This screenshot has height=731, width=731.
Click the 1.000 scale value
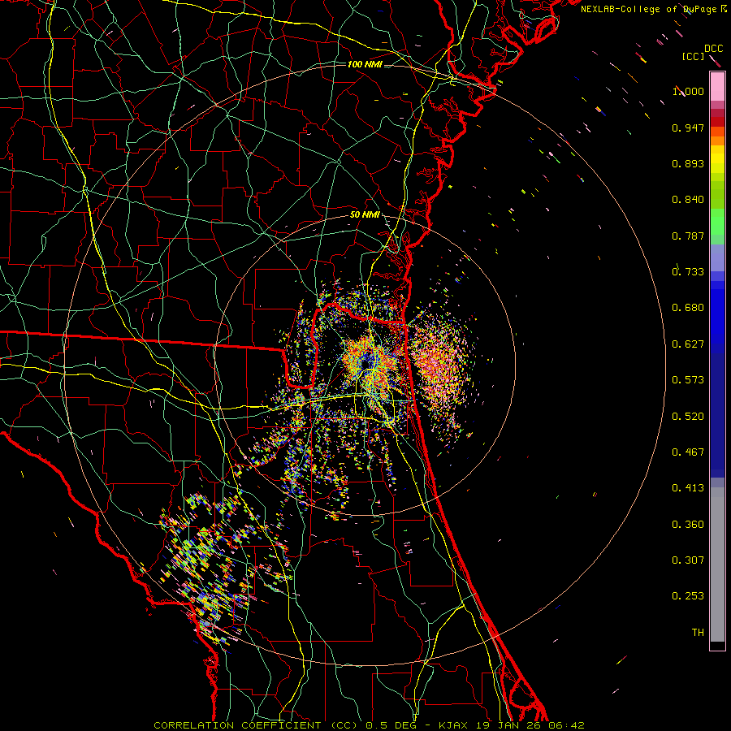(x=688, y=91)
